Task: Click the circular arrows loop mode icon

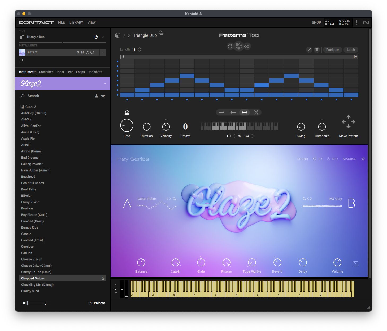Action: click(x=230, y=46)
